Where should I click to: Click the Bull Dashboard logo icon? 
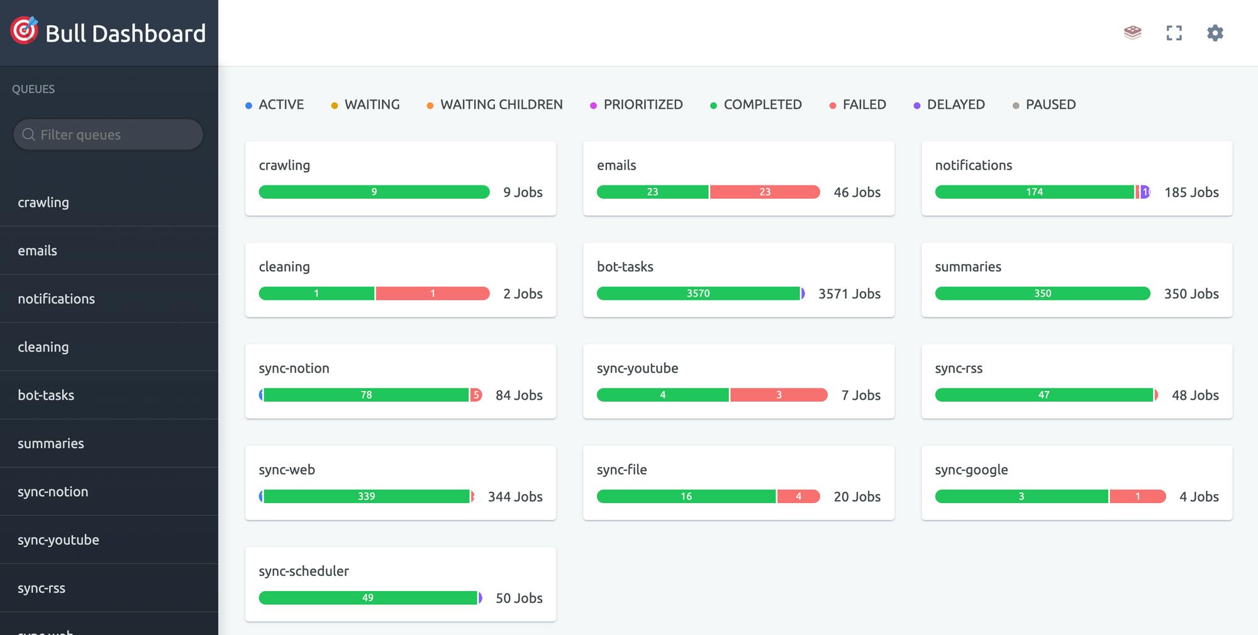[x=24, y=31]
